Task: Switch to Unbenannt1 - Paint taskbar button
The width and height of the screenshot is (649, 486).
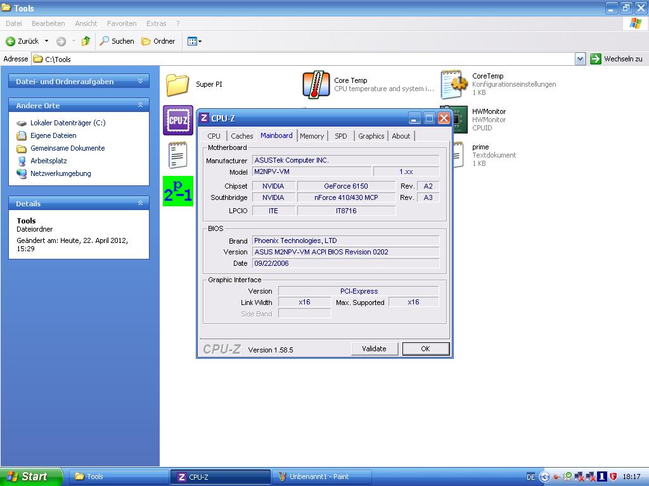Action: pos(321,477)
